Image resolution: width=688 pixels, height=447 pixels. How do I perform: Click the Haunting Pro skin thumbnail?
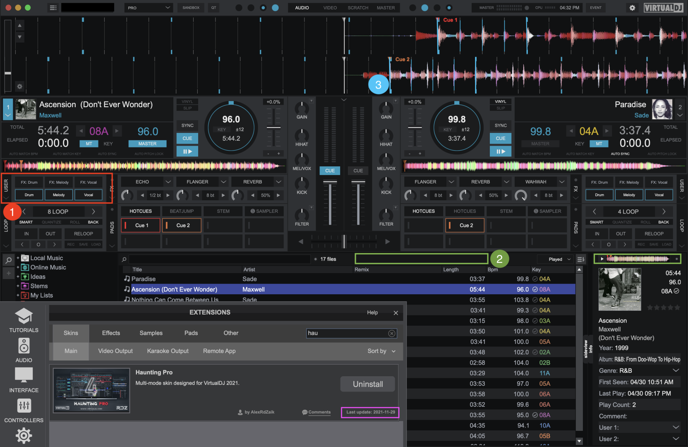[91, 390]
